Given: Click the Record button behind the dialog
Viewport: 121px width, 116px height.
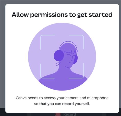Looking at the screenshot, I should [x=66, y=114].
